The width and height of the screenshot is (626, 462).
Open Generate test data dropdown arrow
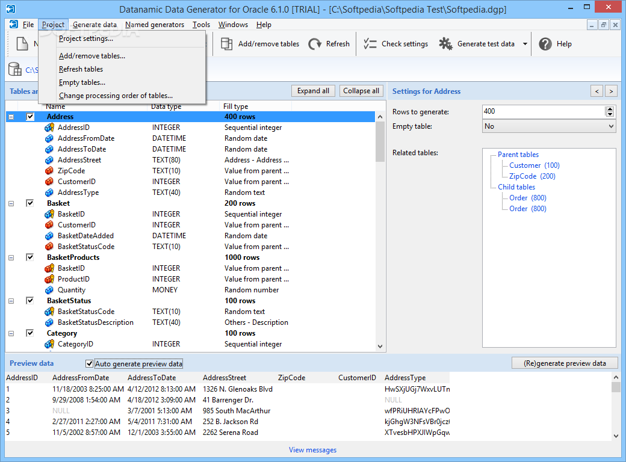(x=525, y=44)
